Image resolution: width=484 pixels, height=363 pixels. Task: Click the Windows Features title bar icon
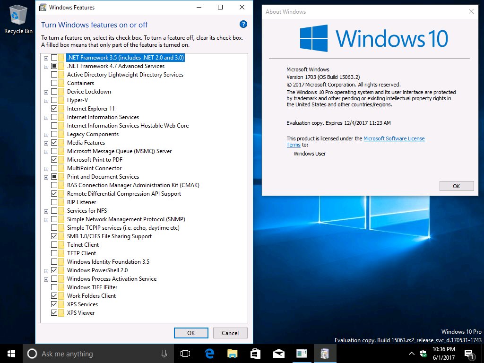[43, 7]
